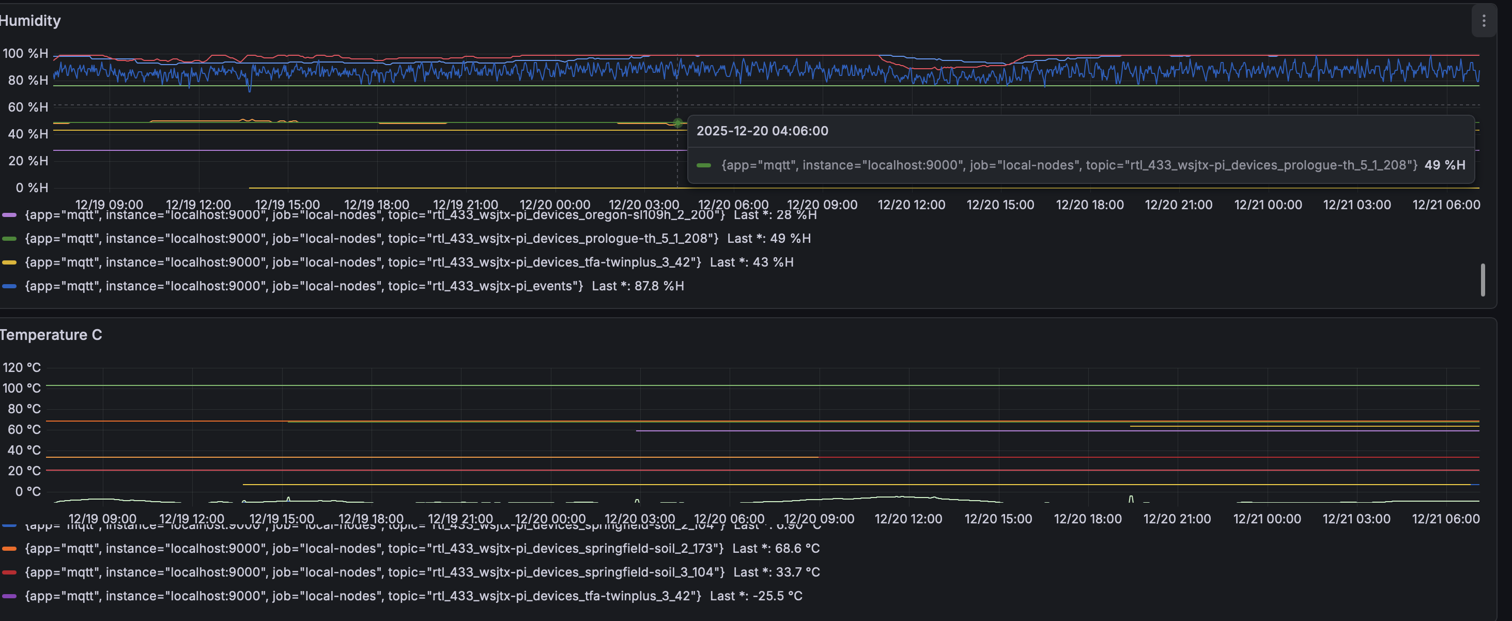Click the purple swatch for Temperature tfa-twinplus_3_42

click(x=9, y=596)
